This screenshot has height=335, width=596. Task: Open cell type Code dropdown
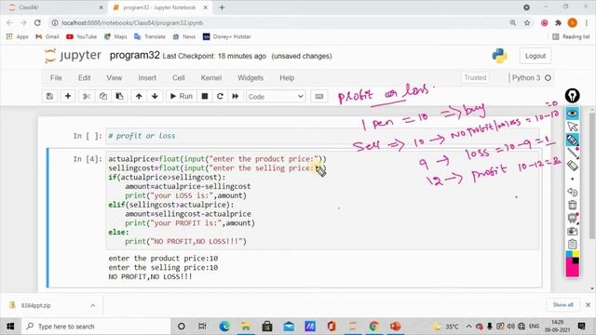[x=276, y=97]
